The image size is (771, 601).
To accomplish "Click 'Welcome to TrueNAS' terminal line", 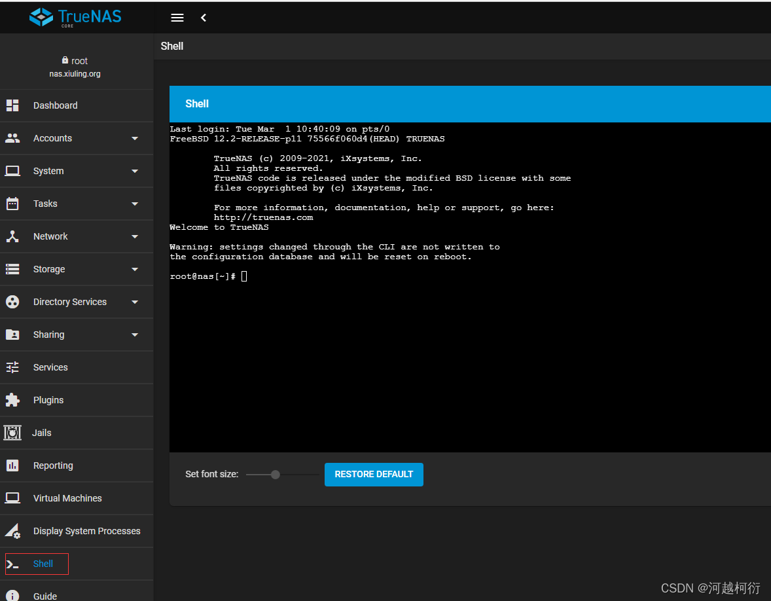I will coord(219,227).
